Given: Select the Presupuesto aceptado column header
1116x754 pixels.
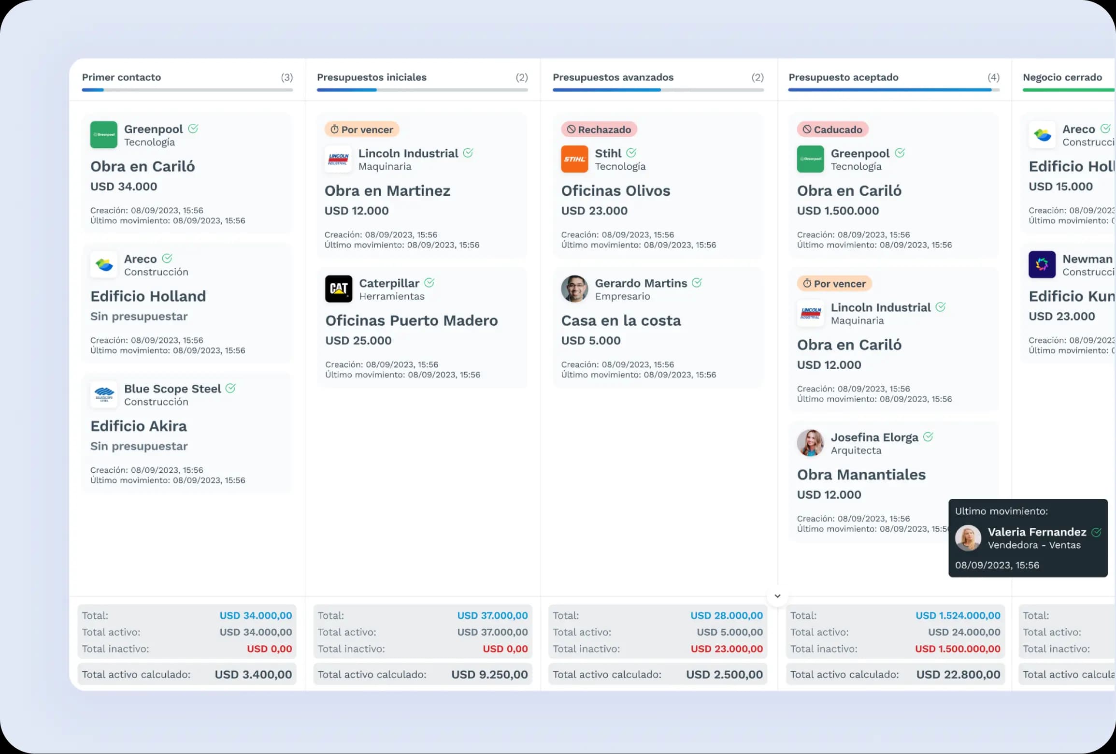Looking at the screenshot, I should [844, 77].
